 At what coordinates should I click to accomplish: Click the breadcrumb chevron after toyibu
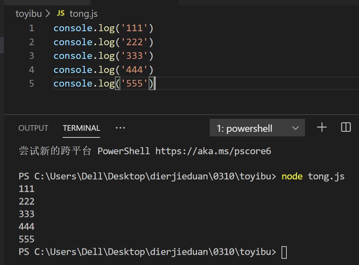click(x=48, y=13)
